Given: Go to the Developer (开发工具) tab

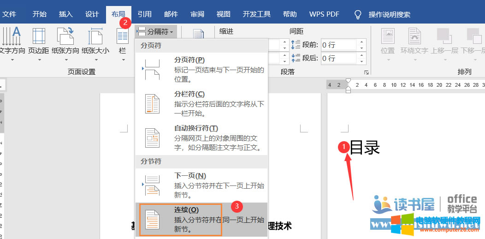Looking at the screenshot, I should pos(257,14).
